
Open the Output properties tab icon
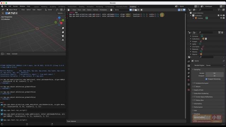(189, 69)
